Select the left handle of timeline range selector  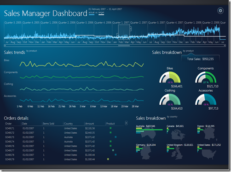[x=117, y=35]
